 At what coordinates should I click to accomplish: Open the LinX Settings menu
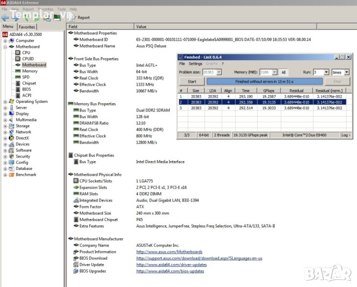pos(195,64)
